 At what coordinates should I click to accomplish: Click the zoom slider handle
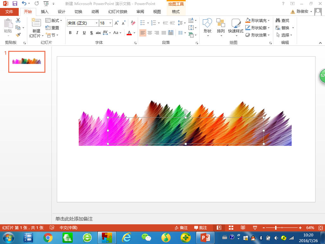point(276,227)
